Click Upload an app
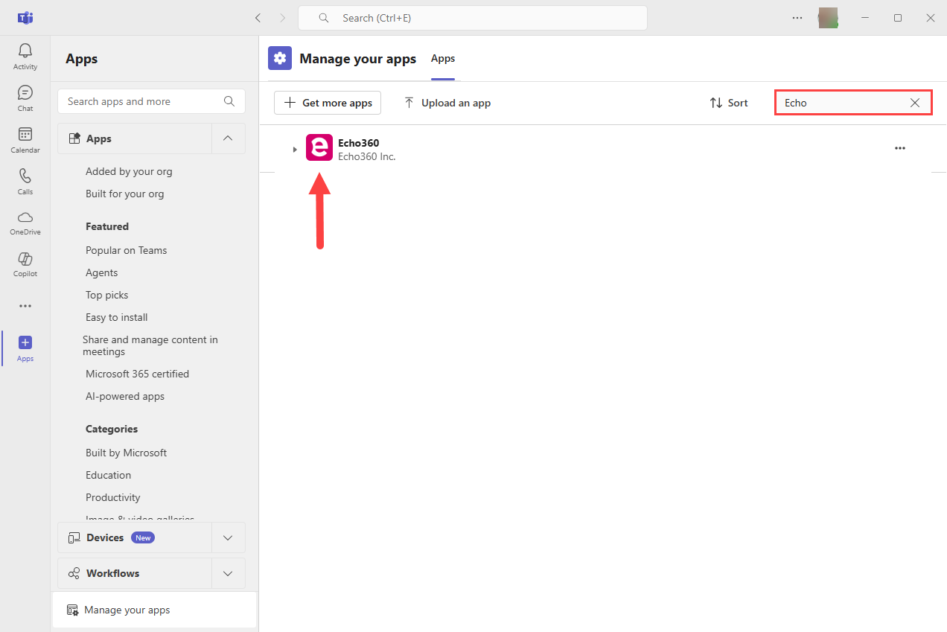 click(447, 103)
